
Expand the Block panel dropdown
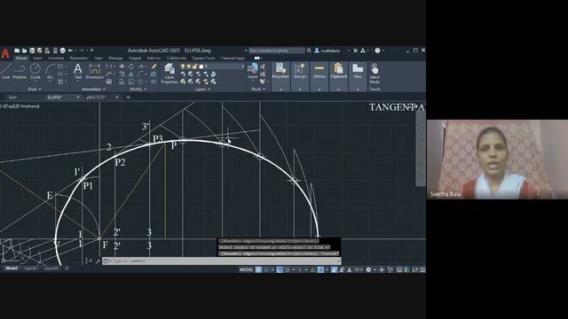[258, 89]
